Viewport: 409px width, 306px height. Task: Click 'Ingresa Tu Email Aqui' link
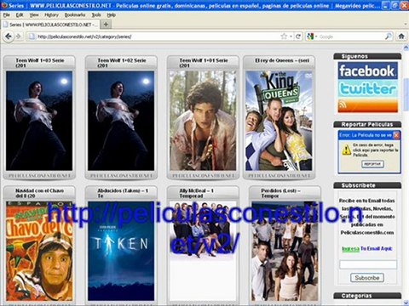pos(367,248)
